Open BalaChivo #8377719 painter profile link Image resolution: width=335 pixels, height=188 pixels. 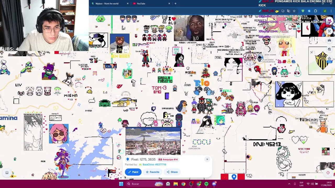tap(154, 164)
